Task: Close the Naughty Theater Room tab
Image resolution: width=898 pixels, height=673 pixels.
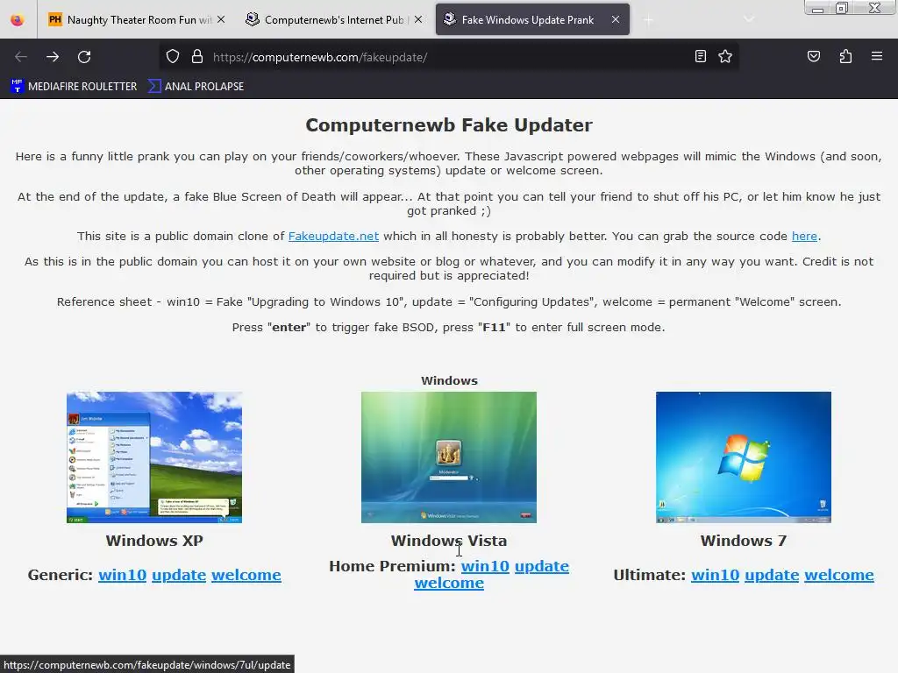Action: click(x=221, y=19)
